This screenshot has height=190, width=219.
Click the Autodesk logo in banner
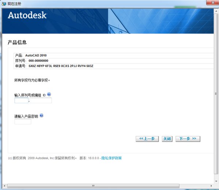[x=27, y=15]
